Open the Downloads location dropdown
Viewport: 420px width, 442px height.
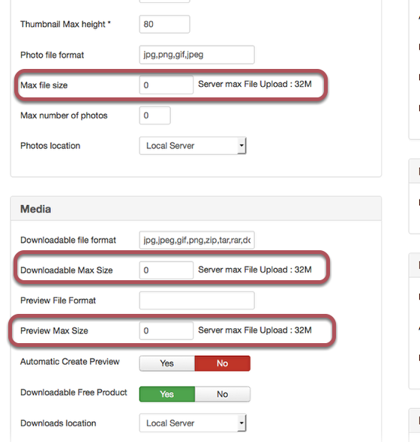pos(193,423)
